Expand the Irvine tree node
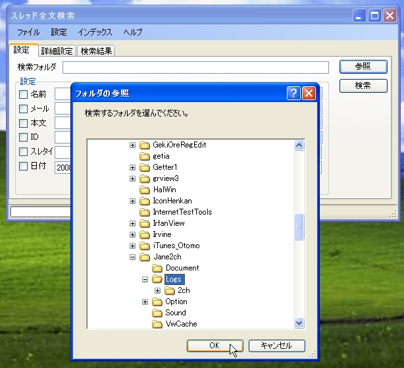Screen dimensions: 404x368 [x=132, y=234]
